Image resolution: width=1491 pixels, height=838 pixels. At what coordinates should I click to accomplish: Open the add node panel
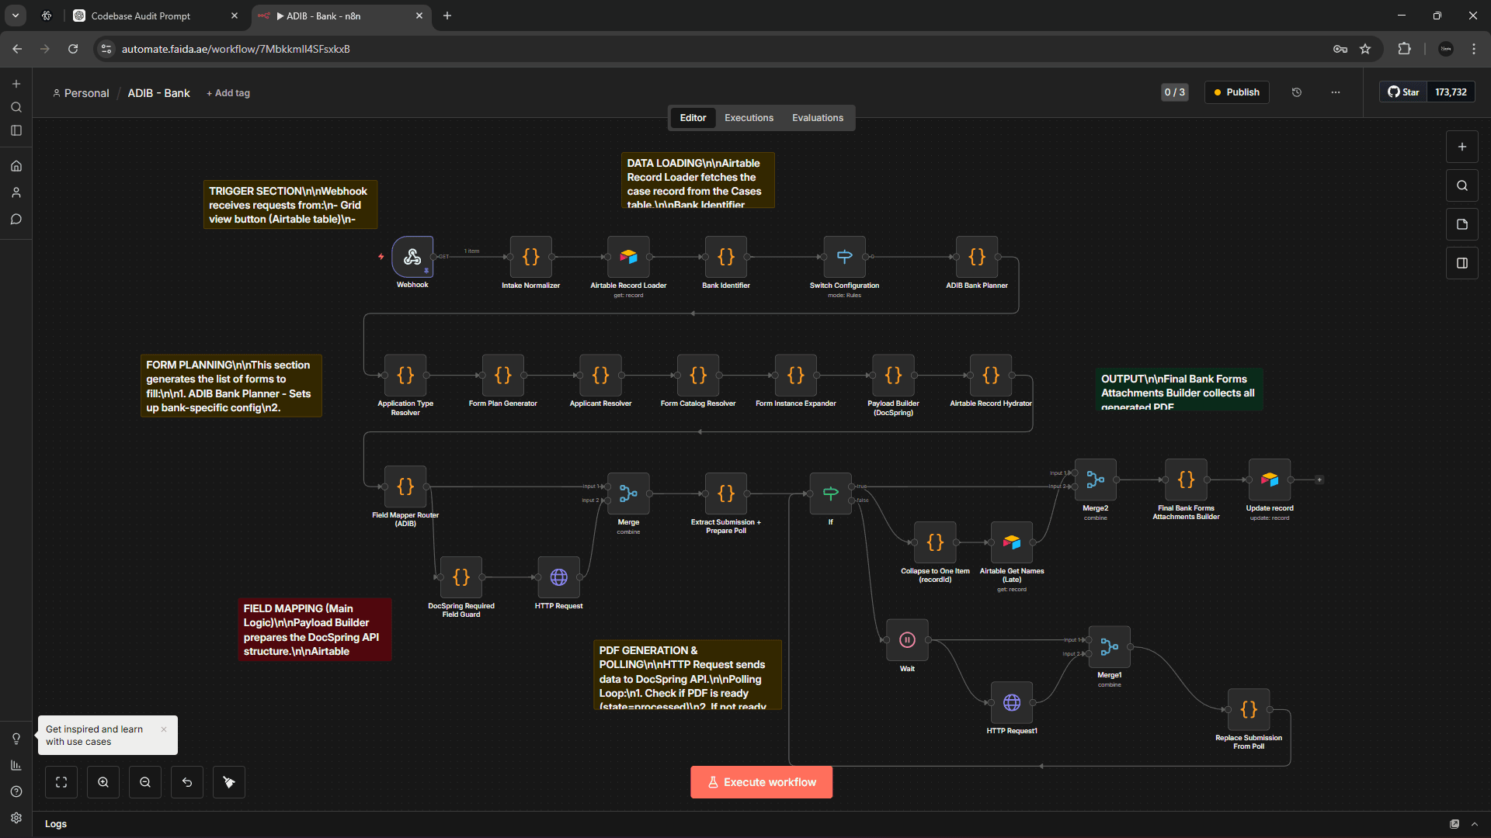tap(1462, 146)
